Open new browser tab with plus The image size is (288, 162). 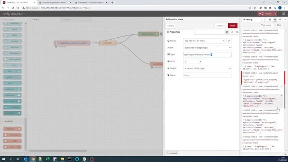click(112, 3)
